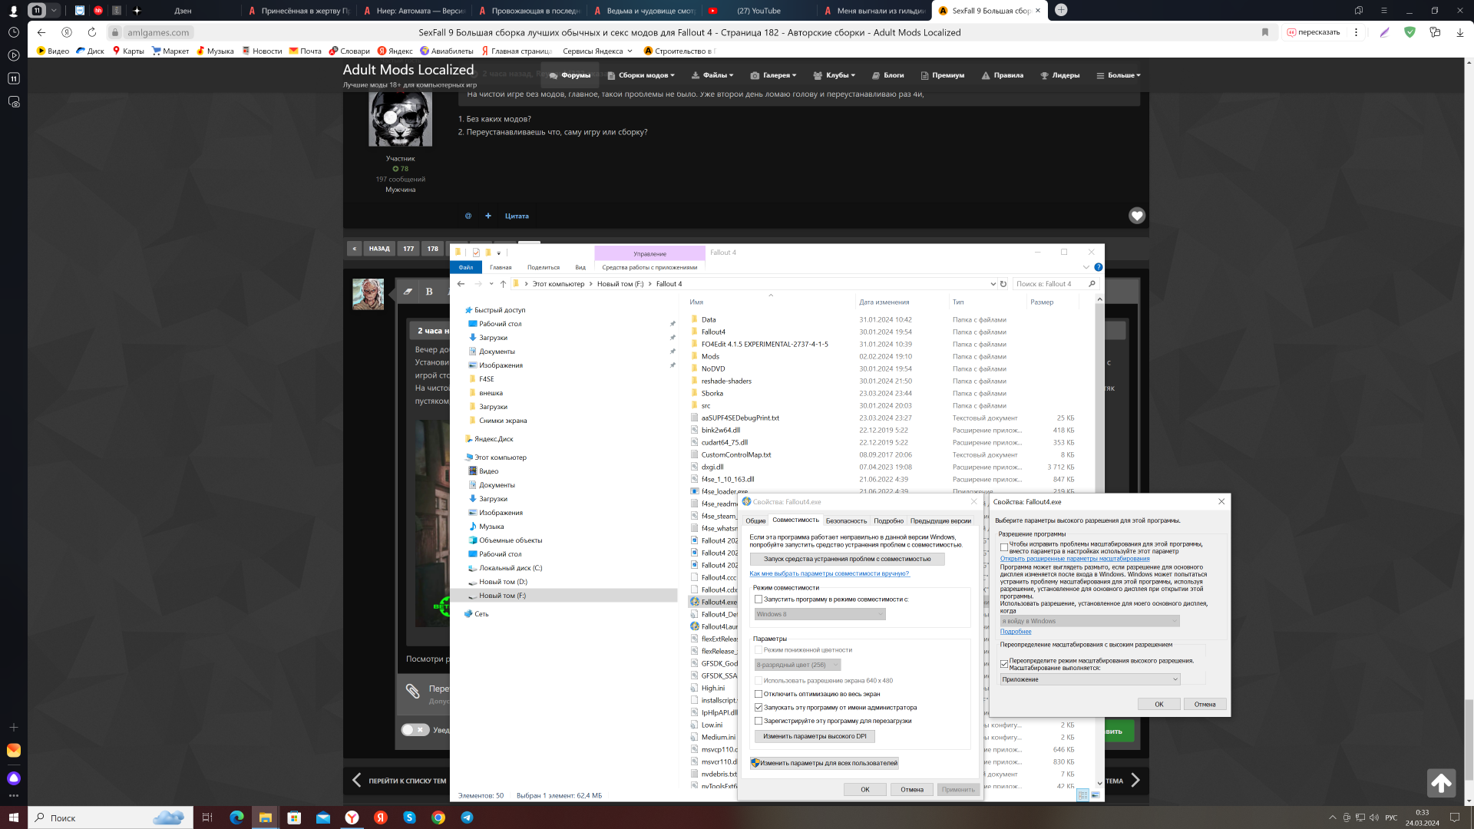Click the refresh icon beside Explorer address bar
This screenshot has width=1474, height=829.
click(1003, 284)
